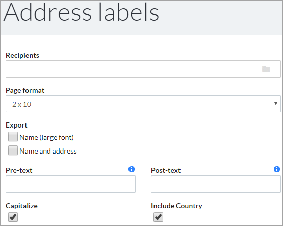The height and width of the screenshot is (226, 283).
Task: Click the Page format field label
Action: 25,90
